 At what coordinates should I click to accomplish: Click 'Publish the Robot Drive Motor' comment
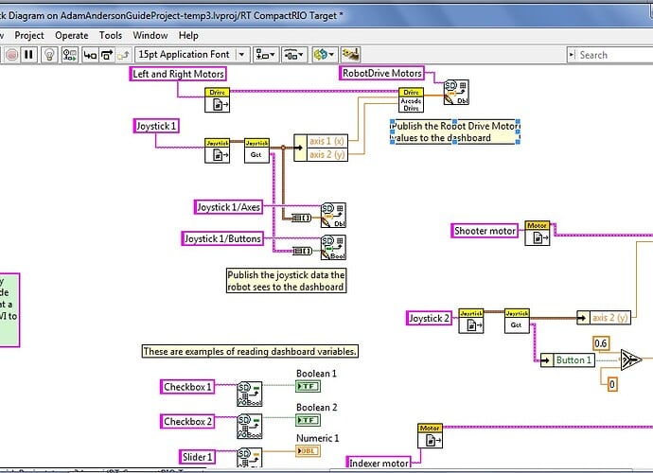(455, 131)
